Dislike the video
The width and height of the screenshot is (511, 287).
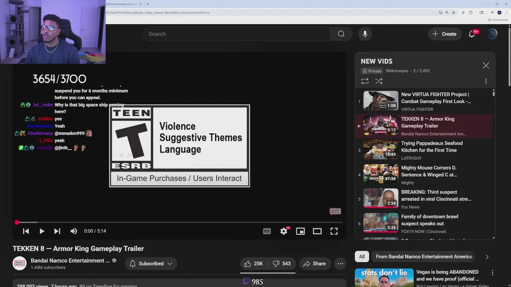282,263
